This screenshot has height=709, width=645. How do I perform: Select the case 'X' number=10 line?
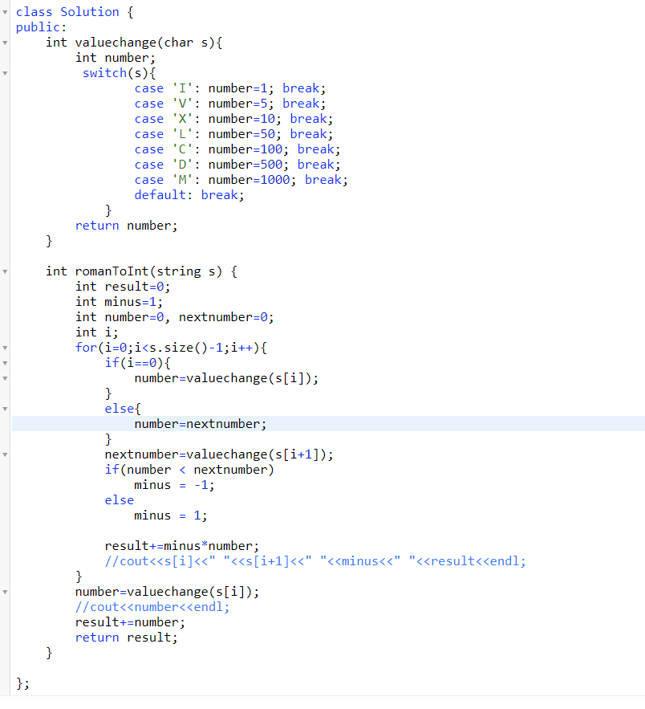pyautogui.click(x=233, y=119)
